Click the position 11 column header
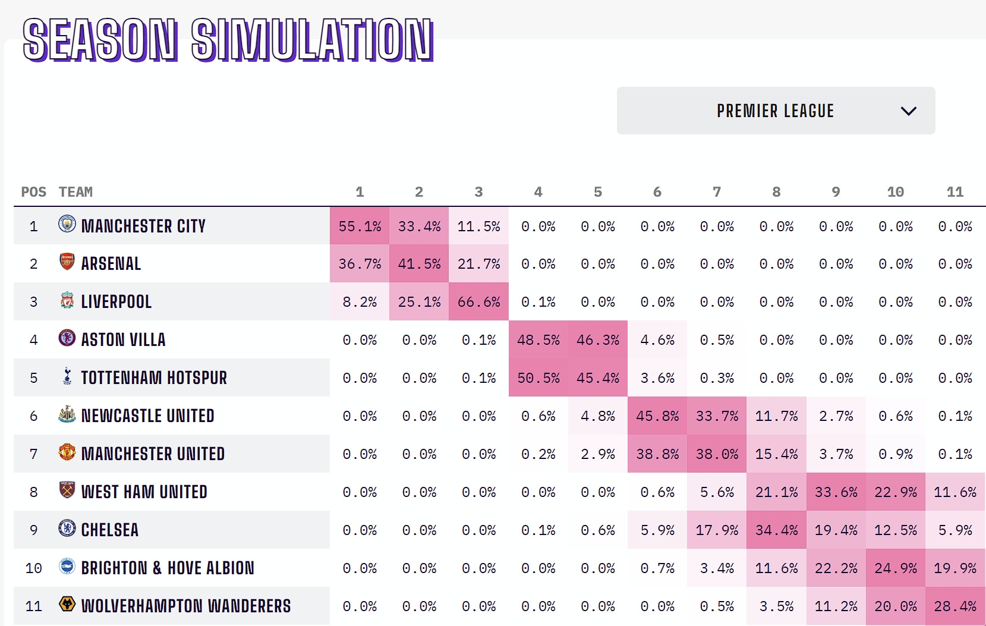986x626 pixels. pyautogui.click(x=955, y=192)
